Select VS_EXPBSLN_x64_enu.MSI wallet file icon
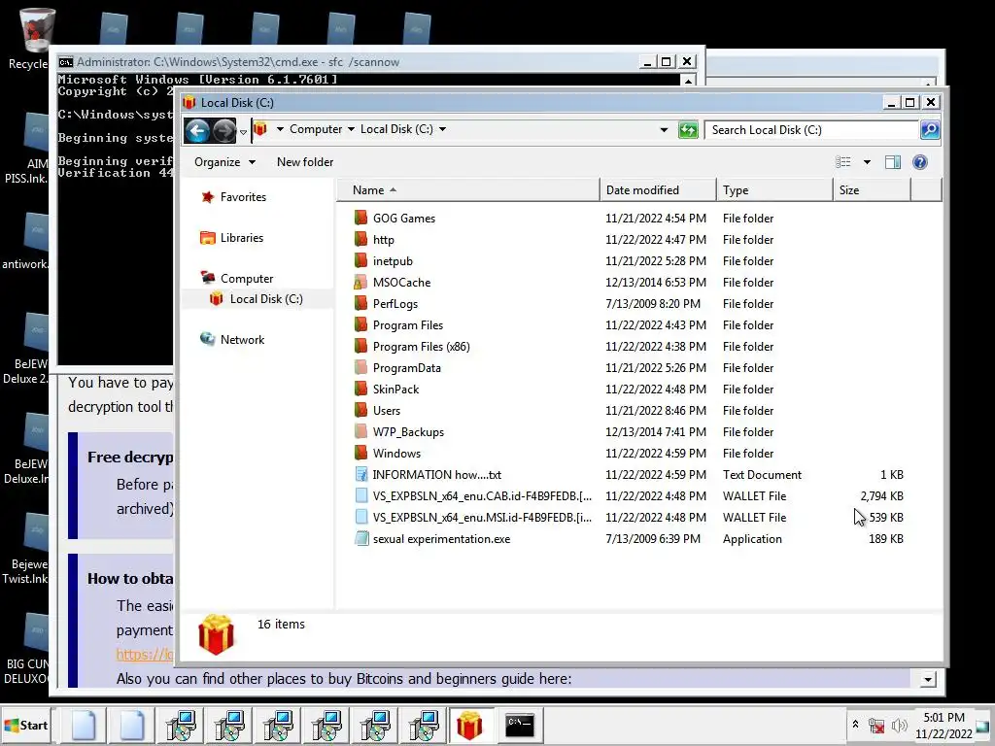Screen dimensions: 995x746 pyautogui.click(x=361, y=518)
